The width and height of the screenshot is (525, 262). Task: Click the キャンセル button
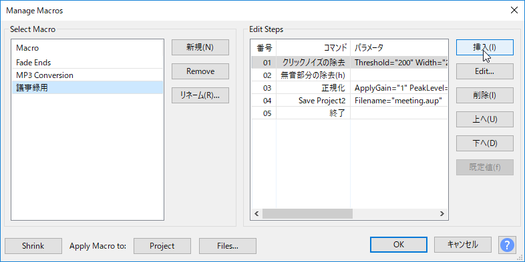463,245
